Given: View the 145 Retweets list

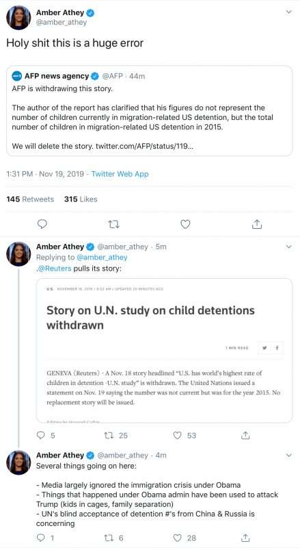Looking at the screenshot, I should 30,199.
